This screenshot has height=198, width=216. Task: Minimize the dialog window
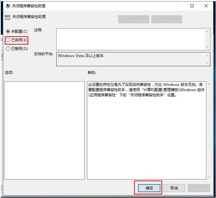[178, 6]
